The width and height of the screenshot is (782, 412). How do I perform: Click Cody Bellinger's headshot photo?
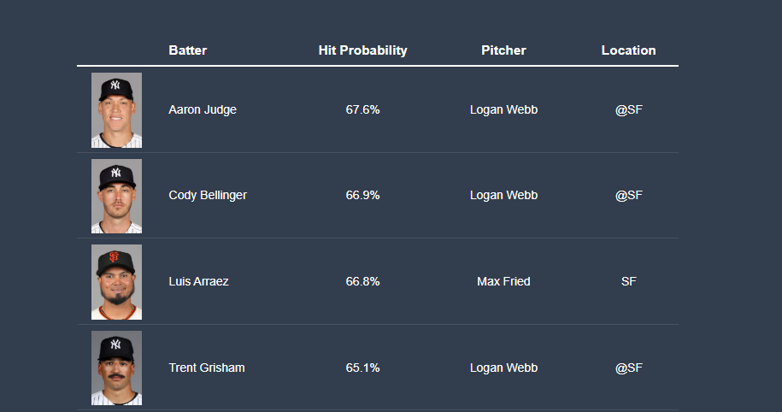(x=116, y=196)
